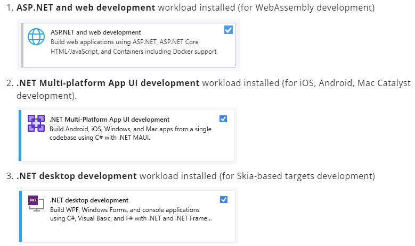Click the .NET Multi-Platform App UI icon
Image resolution: width=415 pixels, height=246 pixels.
pyautogui.click(x=36, y=123)
